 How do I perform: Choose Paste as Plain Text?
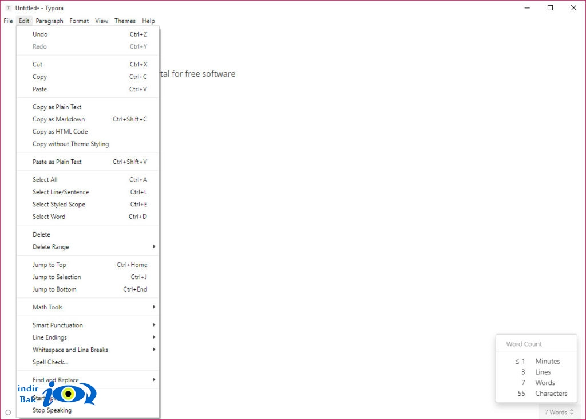[x=88, y=162]
